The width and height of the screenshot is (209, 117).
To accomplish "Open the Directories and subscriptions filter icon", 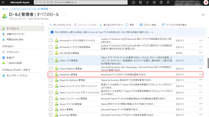I will [x=140, y=2].
